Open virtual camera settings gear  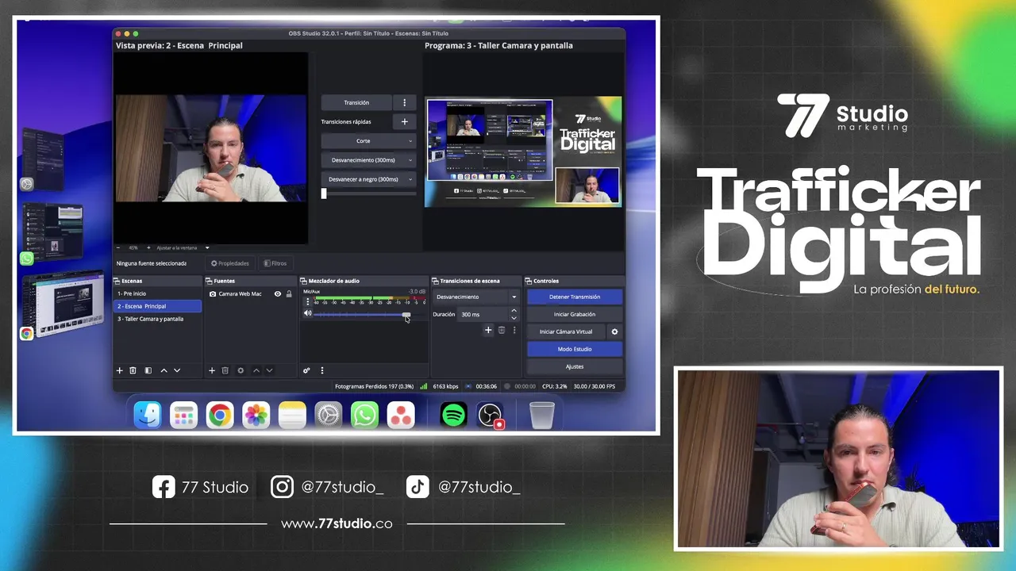point(614,331)
